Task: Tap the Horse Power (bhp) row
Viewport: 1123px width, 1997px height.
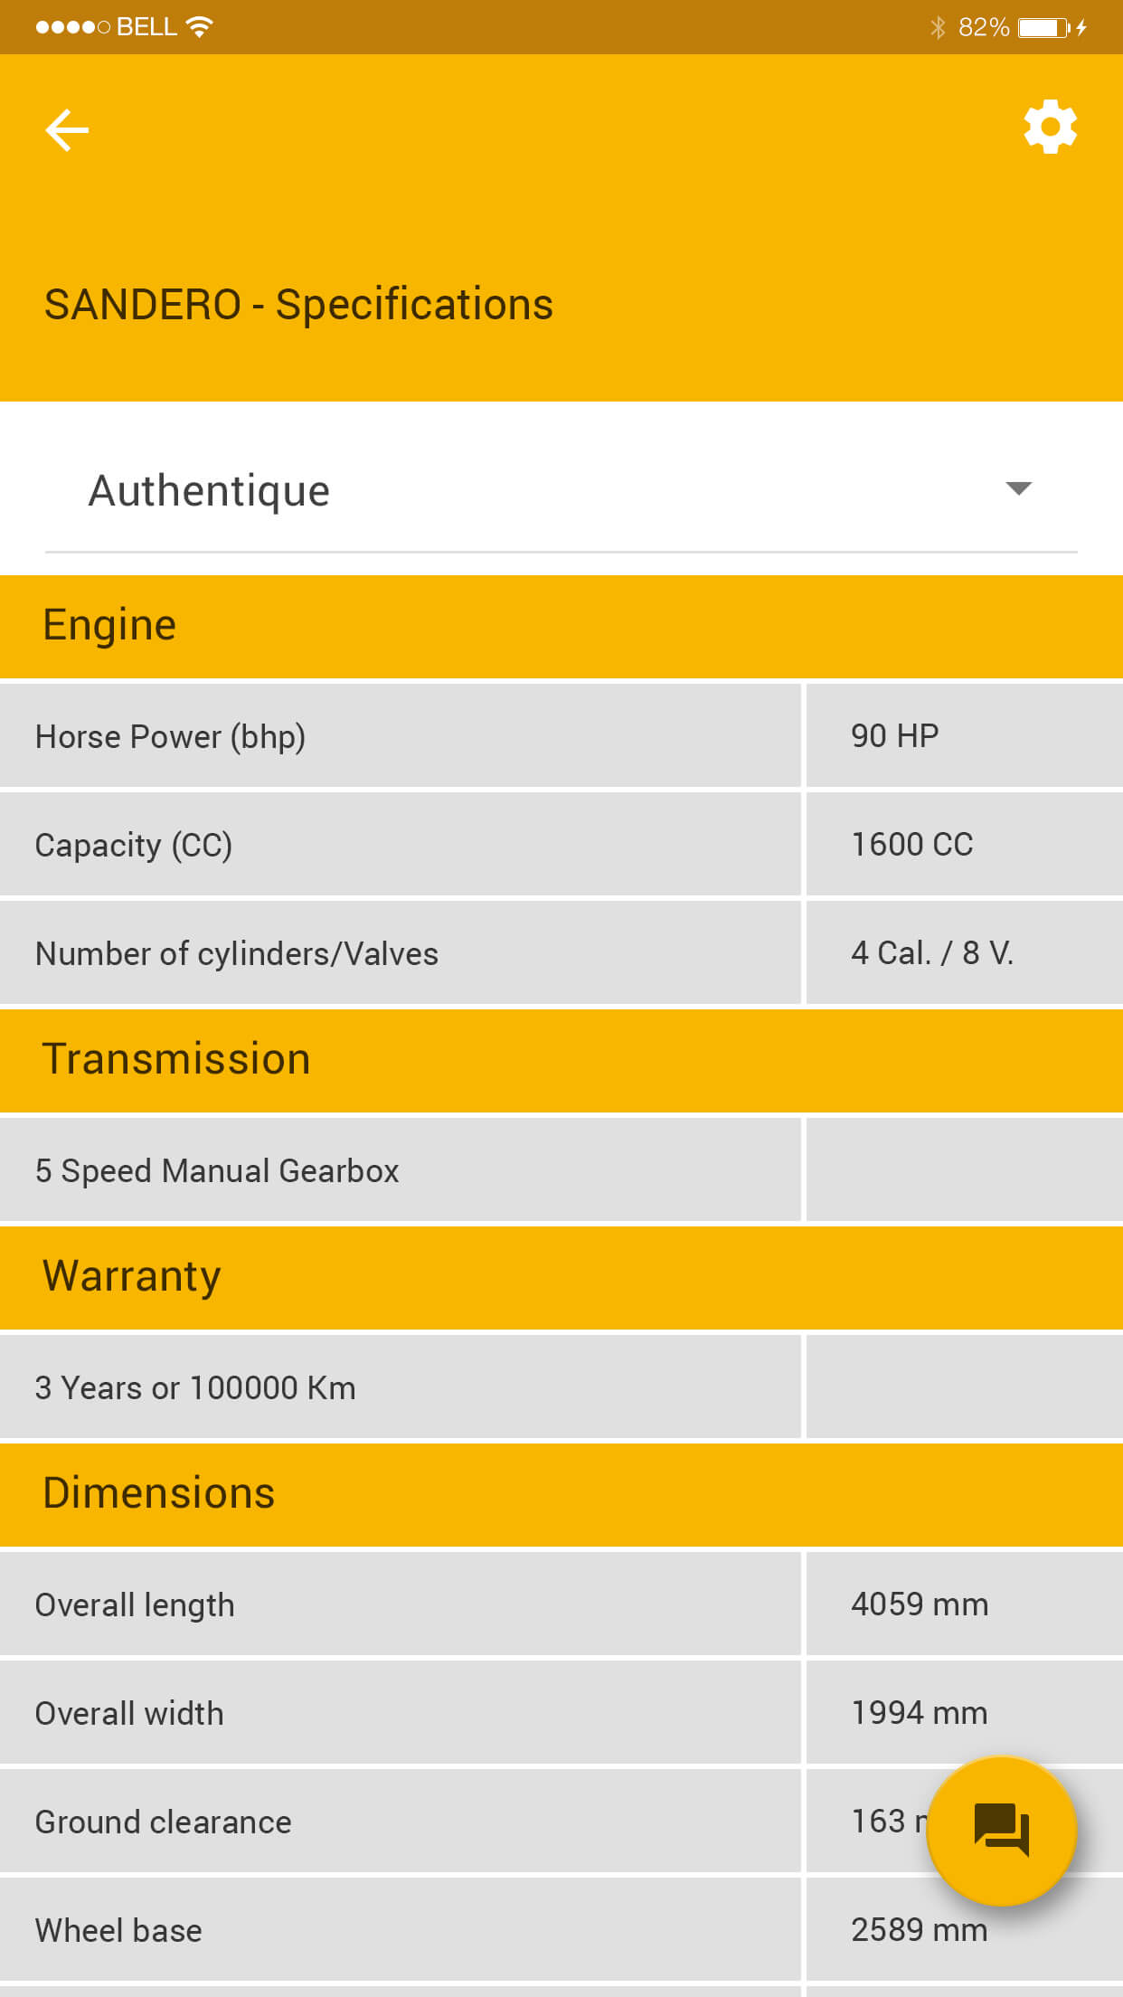Action: pyautogui.click(x=561, y=735)
